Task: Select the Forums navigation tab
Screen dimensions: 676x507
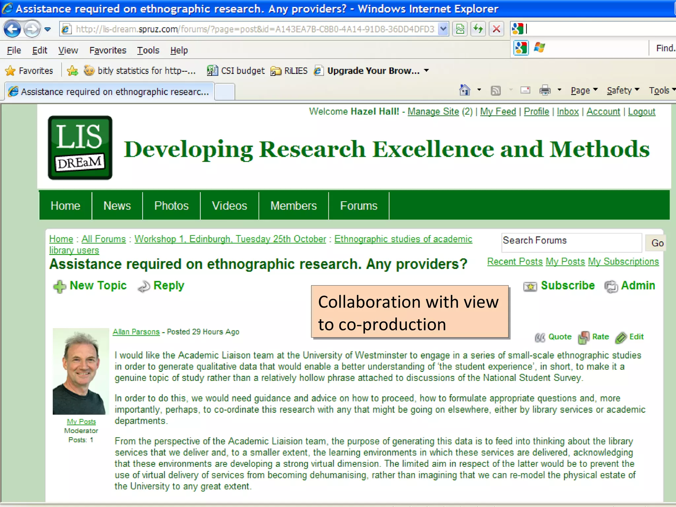Action: pyautogui.click(x=358, y=206)
